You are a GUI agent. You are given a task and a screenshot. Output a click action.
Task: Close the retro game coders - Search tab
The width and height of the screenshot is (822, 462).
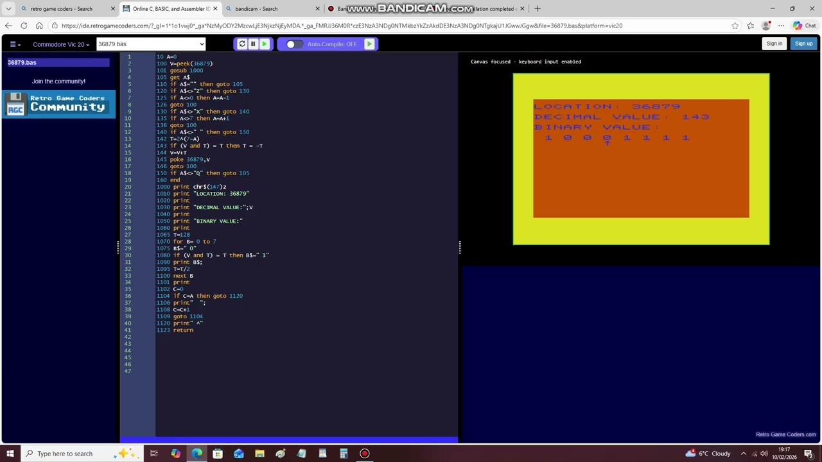(x=112, y=9)
